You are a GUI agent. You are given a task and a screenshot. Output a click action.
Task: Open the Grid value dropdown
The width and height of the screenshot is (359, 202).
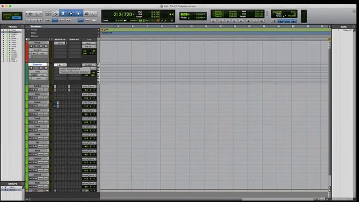pos(205,14)
